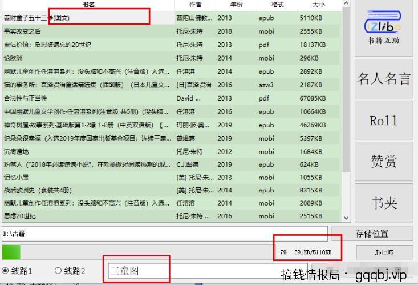Sort by the 书名 column header
The height and width of the screenshot is (285, 418).
click(x=88, y=5)
